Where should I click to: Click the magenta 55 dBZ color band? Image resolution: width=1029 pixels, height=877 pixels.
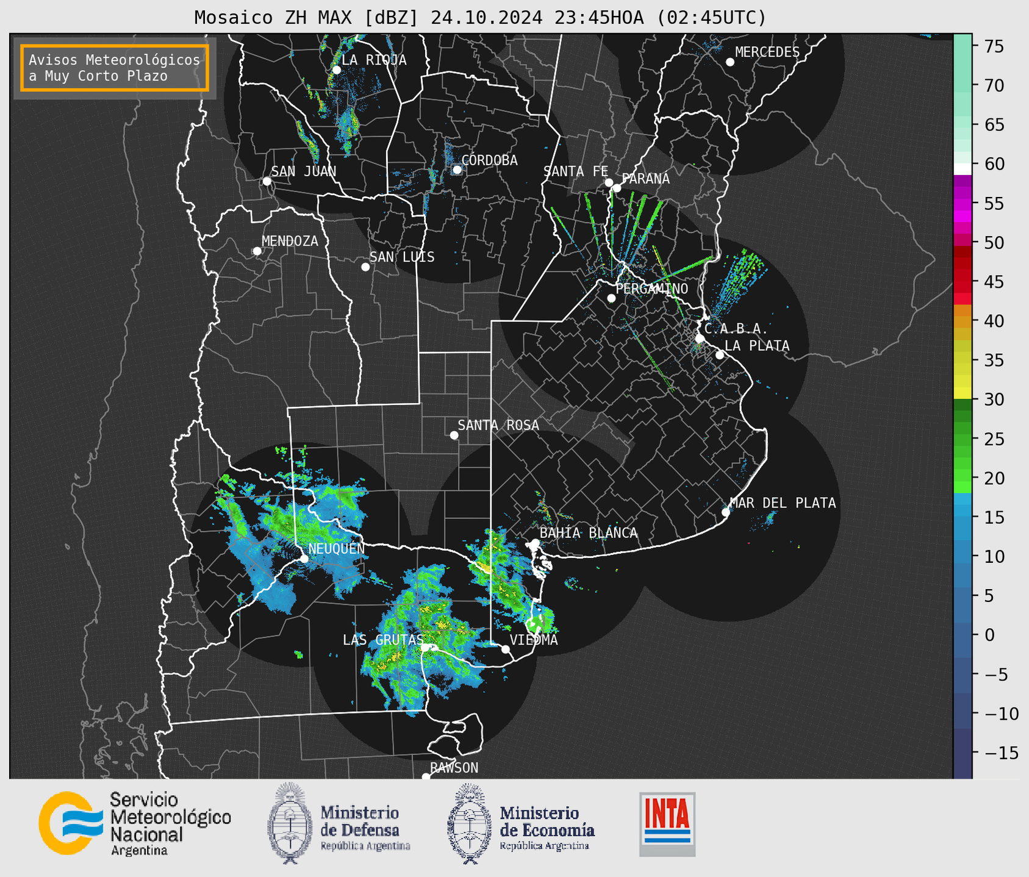point(963,203)
